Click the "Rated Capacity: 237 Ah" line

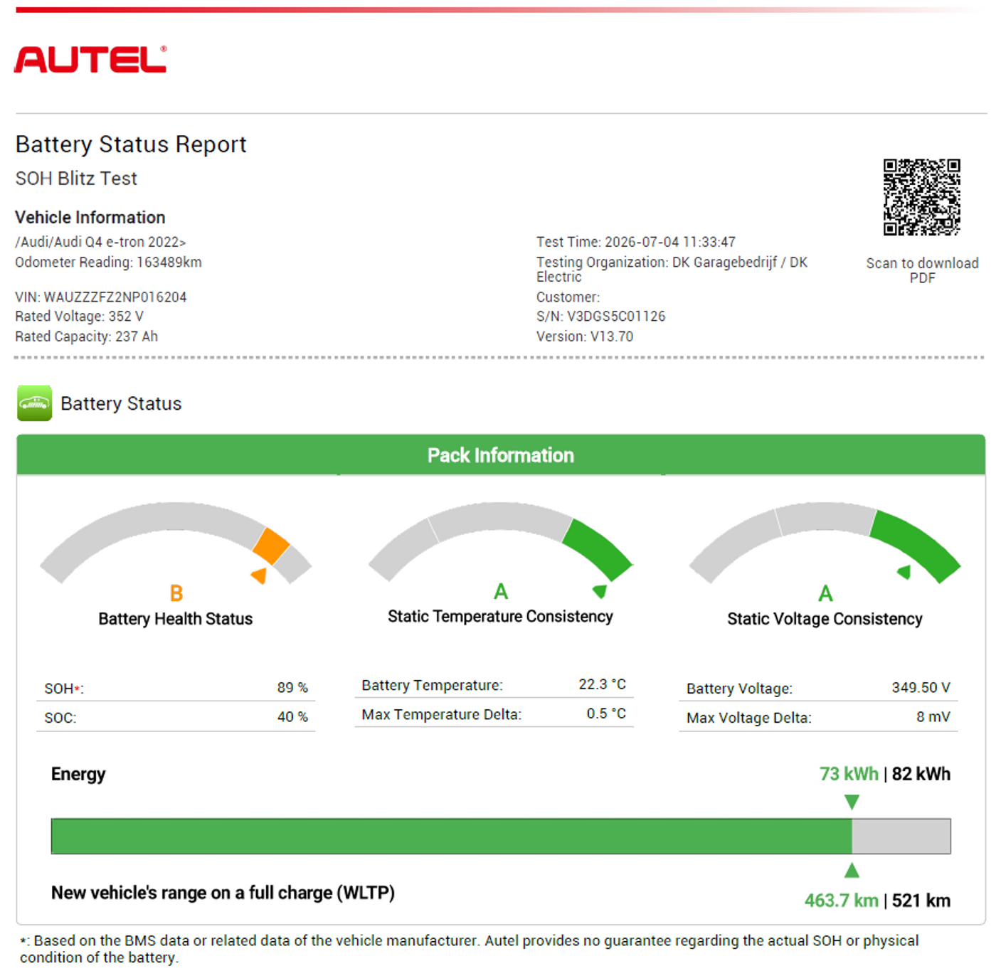point(87,336)
